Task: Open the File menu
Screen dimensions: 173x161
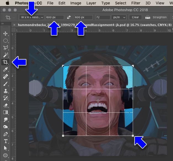Action: click(x=50, y=3)
